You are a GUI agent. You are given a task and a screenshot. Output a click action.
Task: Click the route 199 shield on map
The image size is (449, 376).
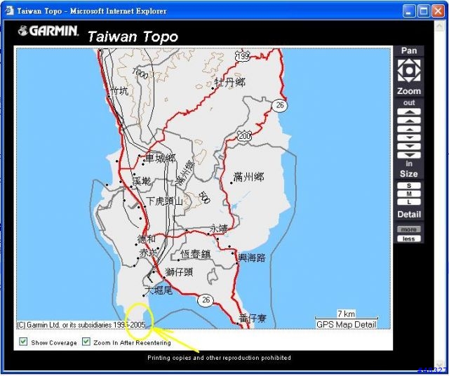click(x=242, y=56)
